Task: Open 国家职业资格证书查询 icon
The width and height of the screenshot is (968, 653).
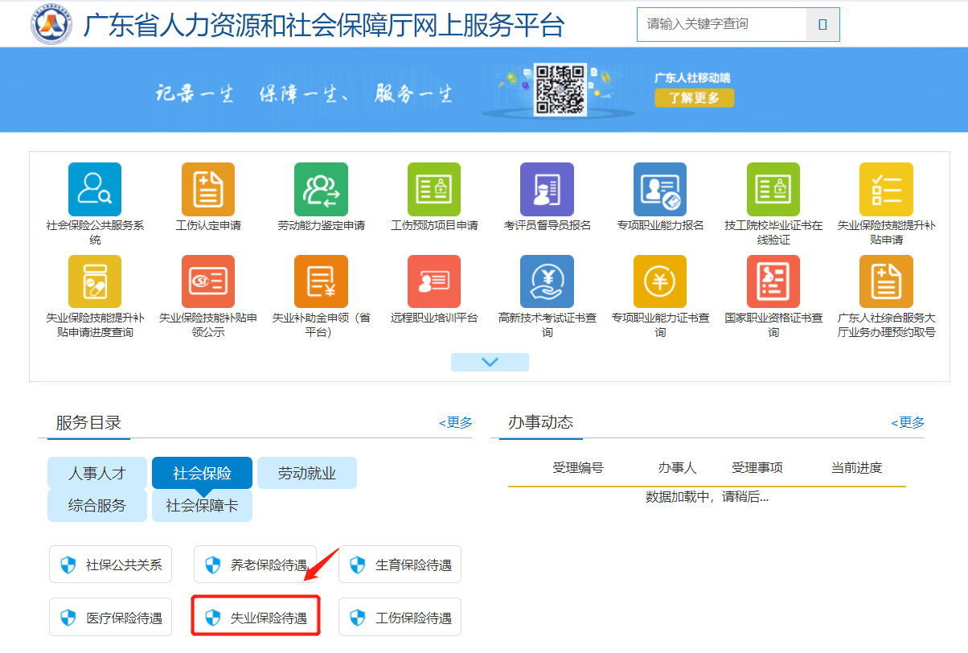Action: [773, 282]
